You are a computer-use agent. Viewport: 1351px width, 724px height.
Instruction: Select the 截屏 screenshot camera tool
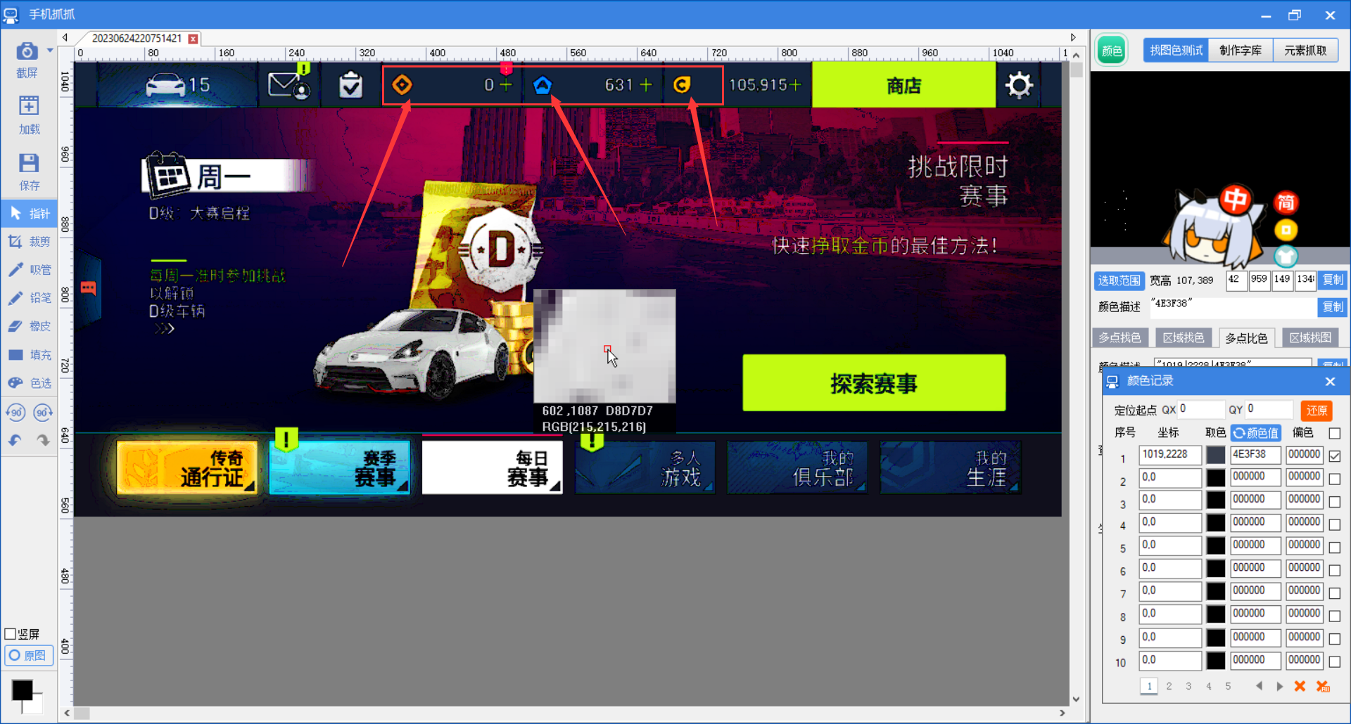click(27, 60)
